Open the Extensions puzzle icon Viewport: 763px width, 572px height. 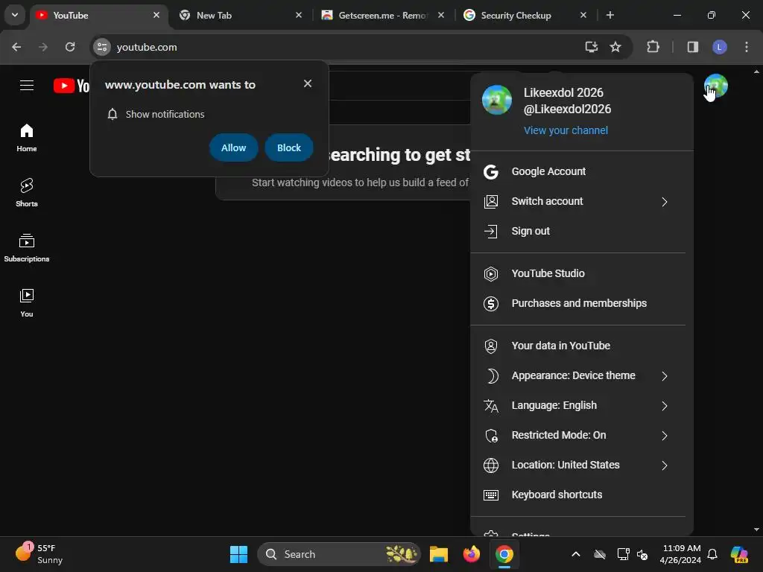coord(653,47)
